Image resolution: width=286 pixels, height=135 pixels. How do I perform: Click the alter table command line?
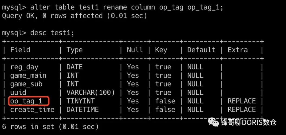[x=113, y=7]
